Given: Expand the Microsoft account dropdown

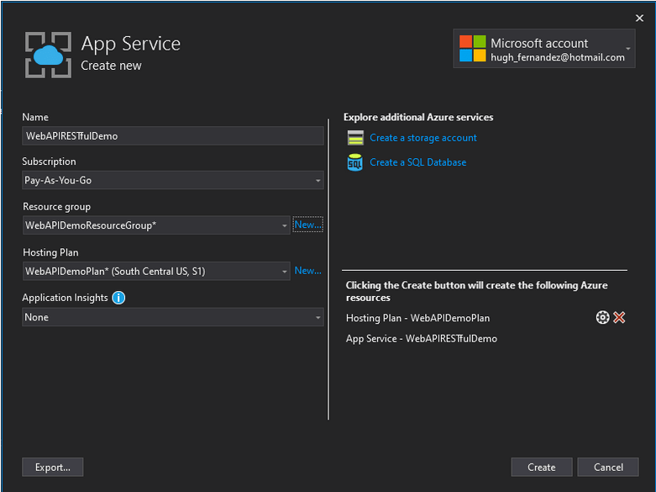Looking at the screenshot, I should click(628, 50).
